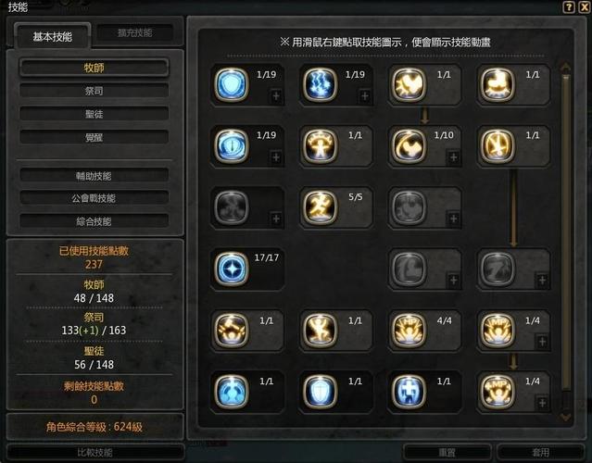
Task: Open the 祭司 skill category
Action: [94, 91]
